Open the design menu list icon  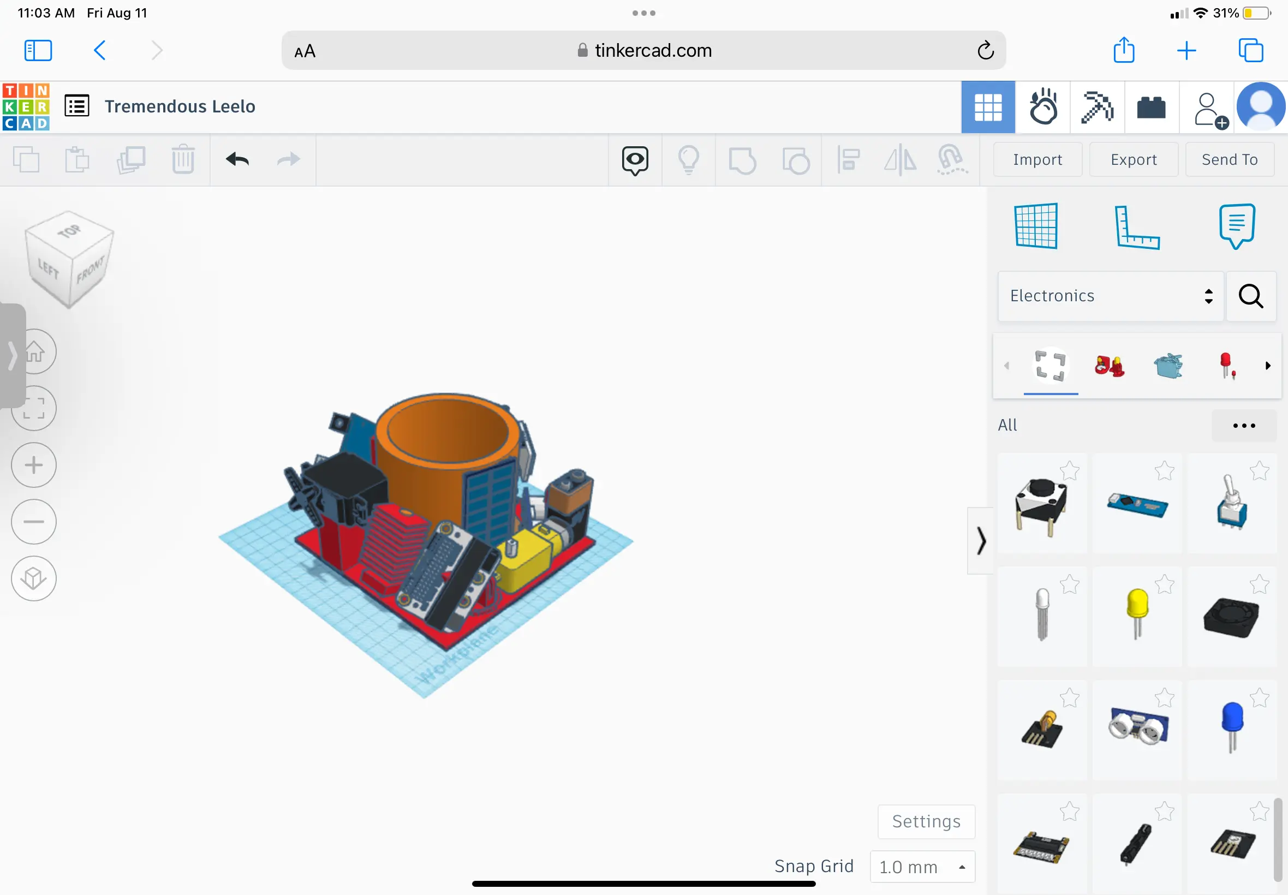77,105
